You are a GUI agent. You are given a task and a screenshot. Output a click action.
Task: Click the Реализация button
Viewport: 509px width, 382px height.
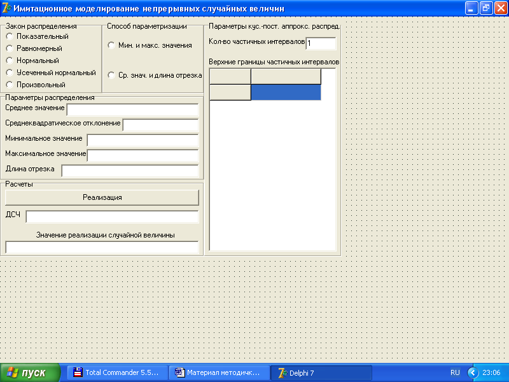[x=102, y=197]
